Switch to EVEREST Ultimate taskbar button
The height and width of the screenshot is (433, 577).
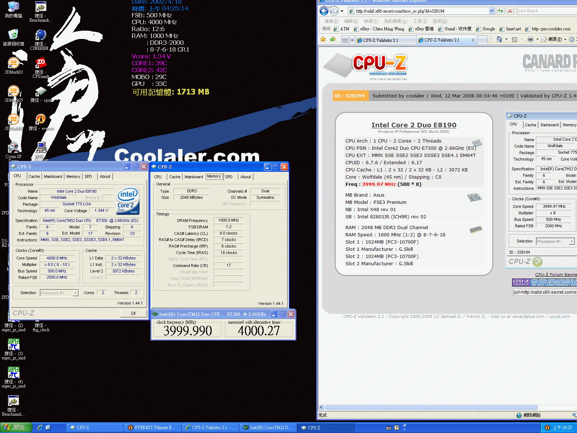click(x=152, y=428)
